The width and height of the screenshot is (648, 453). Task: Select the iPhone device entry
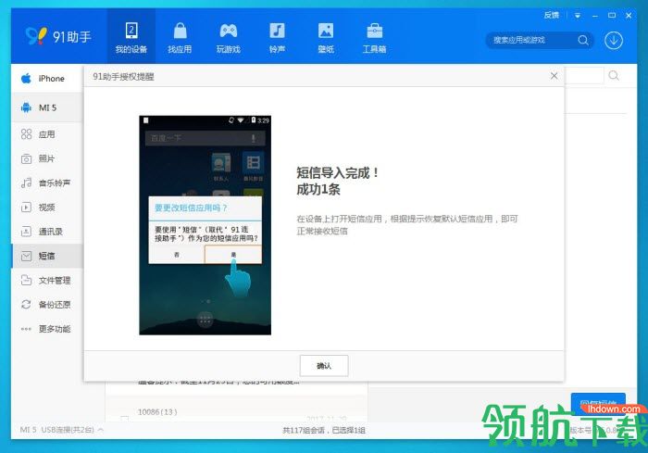[47, 78]
